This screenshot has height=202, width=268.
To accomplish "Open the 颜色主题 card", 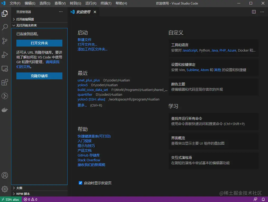I will point(214,87).
